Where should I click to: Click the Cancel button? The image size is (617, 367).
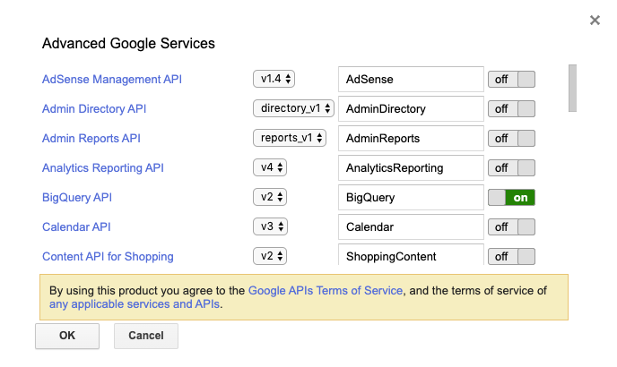tap(146, 336)
